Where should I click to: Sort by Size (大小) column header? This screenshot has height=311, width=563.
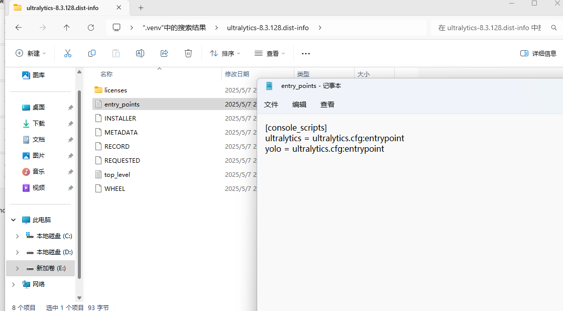pyautogui.click(x=364, y=74)
